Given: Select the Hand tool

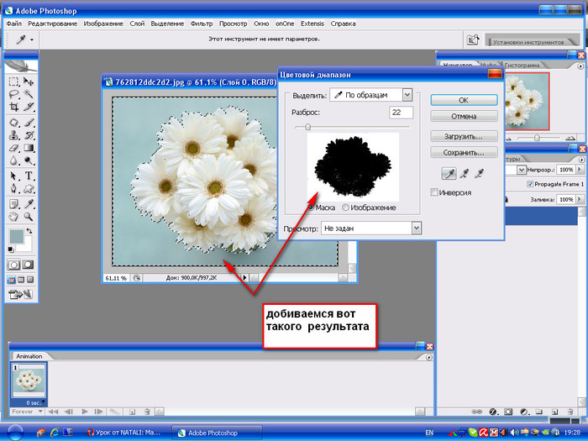Looking at the screenshot, I should 14,217.
